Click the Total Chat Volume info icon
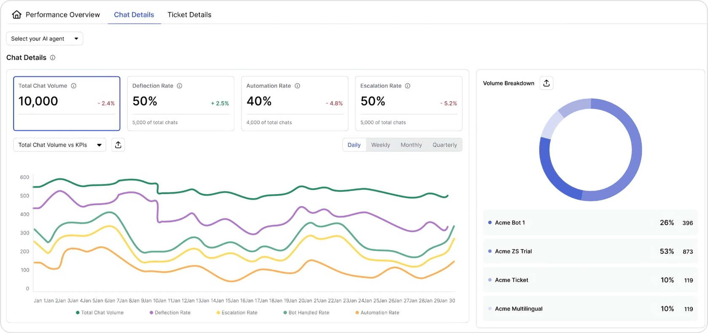 pyautogui.click(x=74, y=86)
